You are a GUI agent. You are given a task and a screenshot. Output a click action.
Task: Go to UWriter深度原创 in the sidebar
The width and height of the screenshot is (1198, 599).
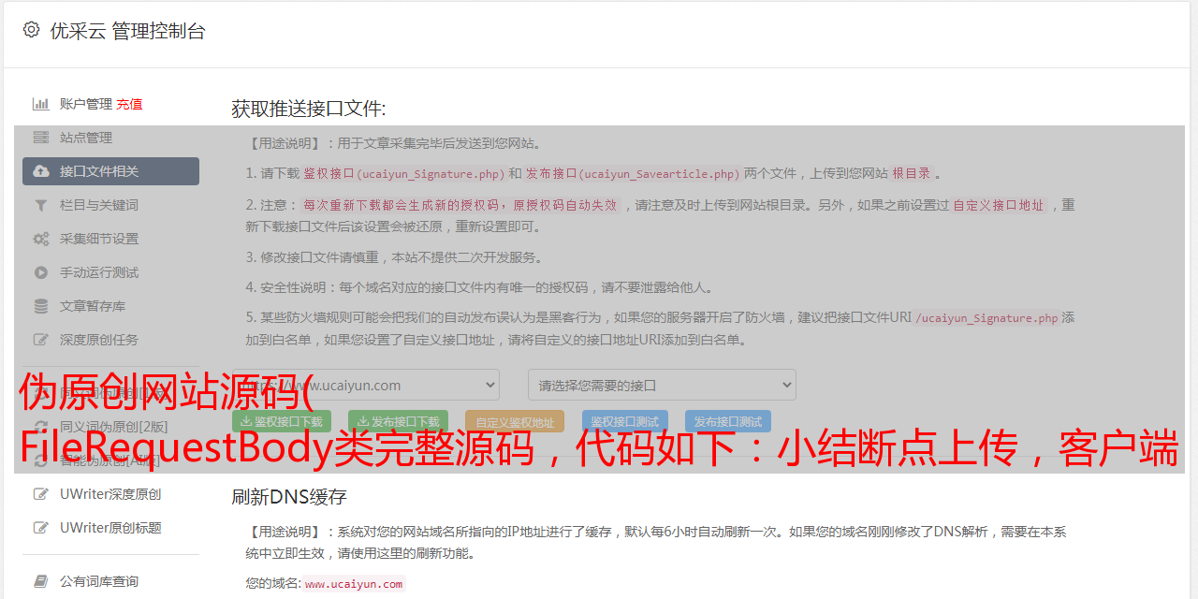click(110, 494)
